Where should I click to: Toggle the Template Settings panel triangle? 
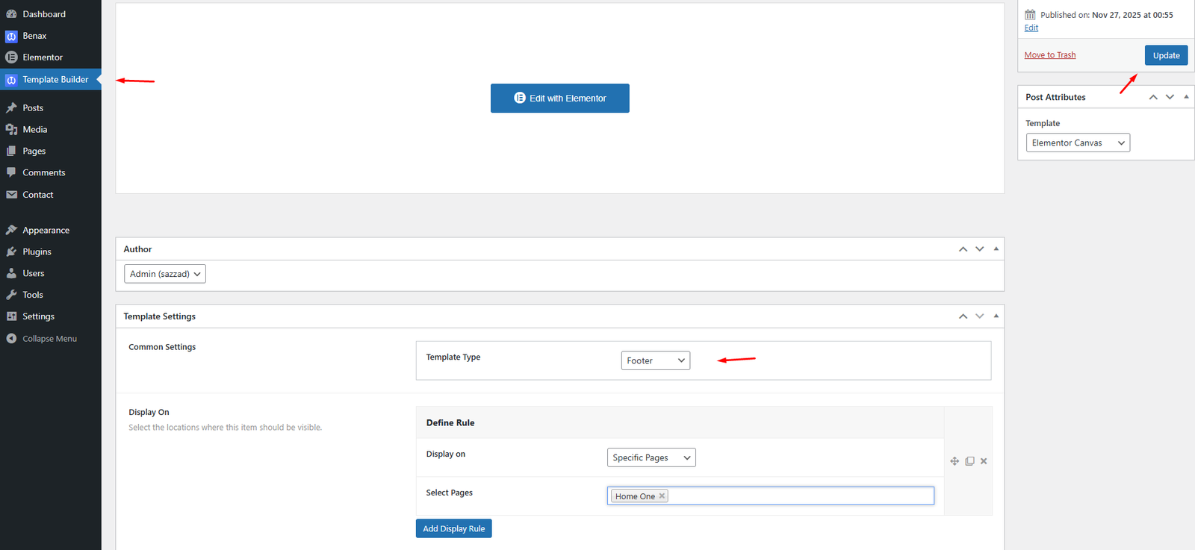996,316
